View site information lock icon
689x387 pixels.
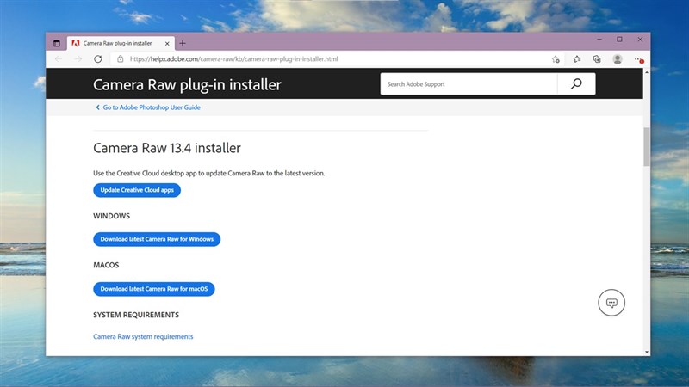tap(120, 58)
